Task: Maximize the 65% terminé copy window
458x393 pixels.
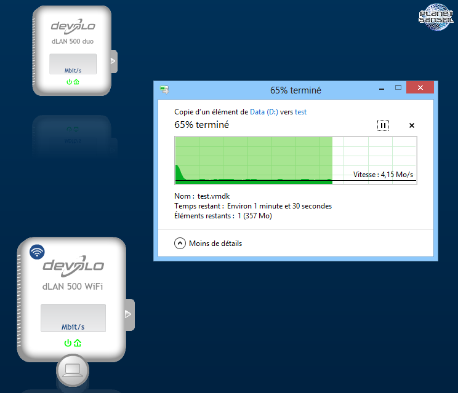Action: coord(398,87)
